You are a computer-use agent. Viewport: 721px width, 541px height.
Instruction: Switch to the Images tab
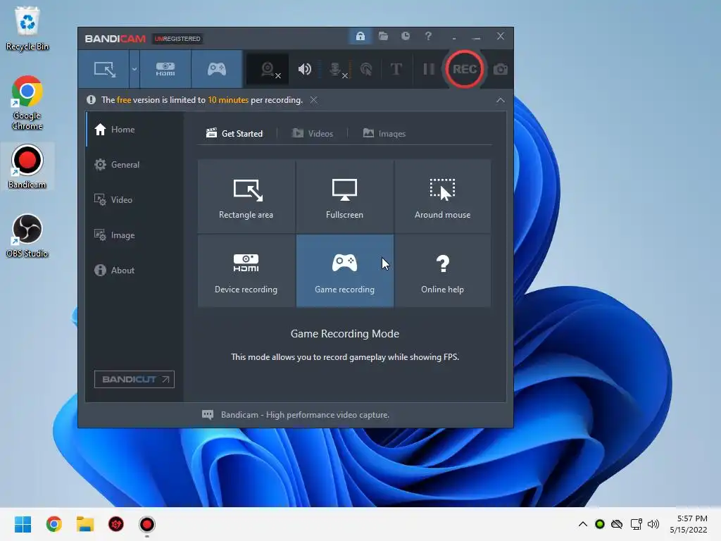[384, 133]
